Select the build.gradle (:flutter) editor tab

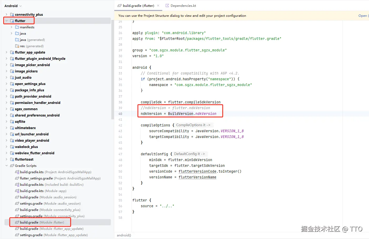138,6
